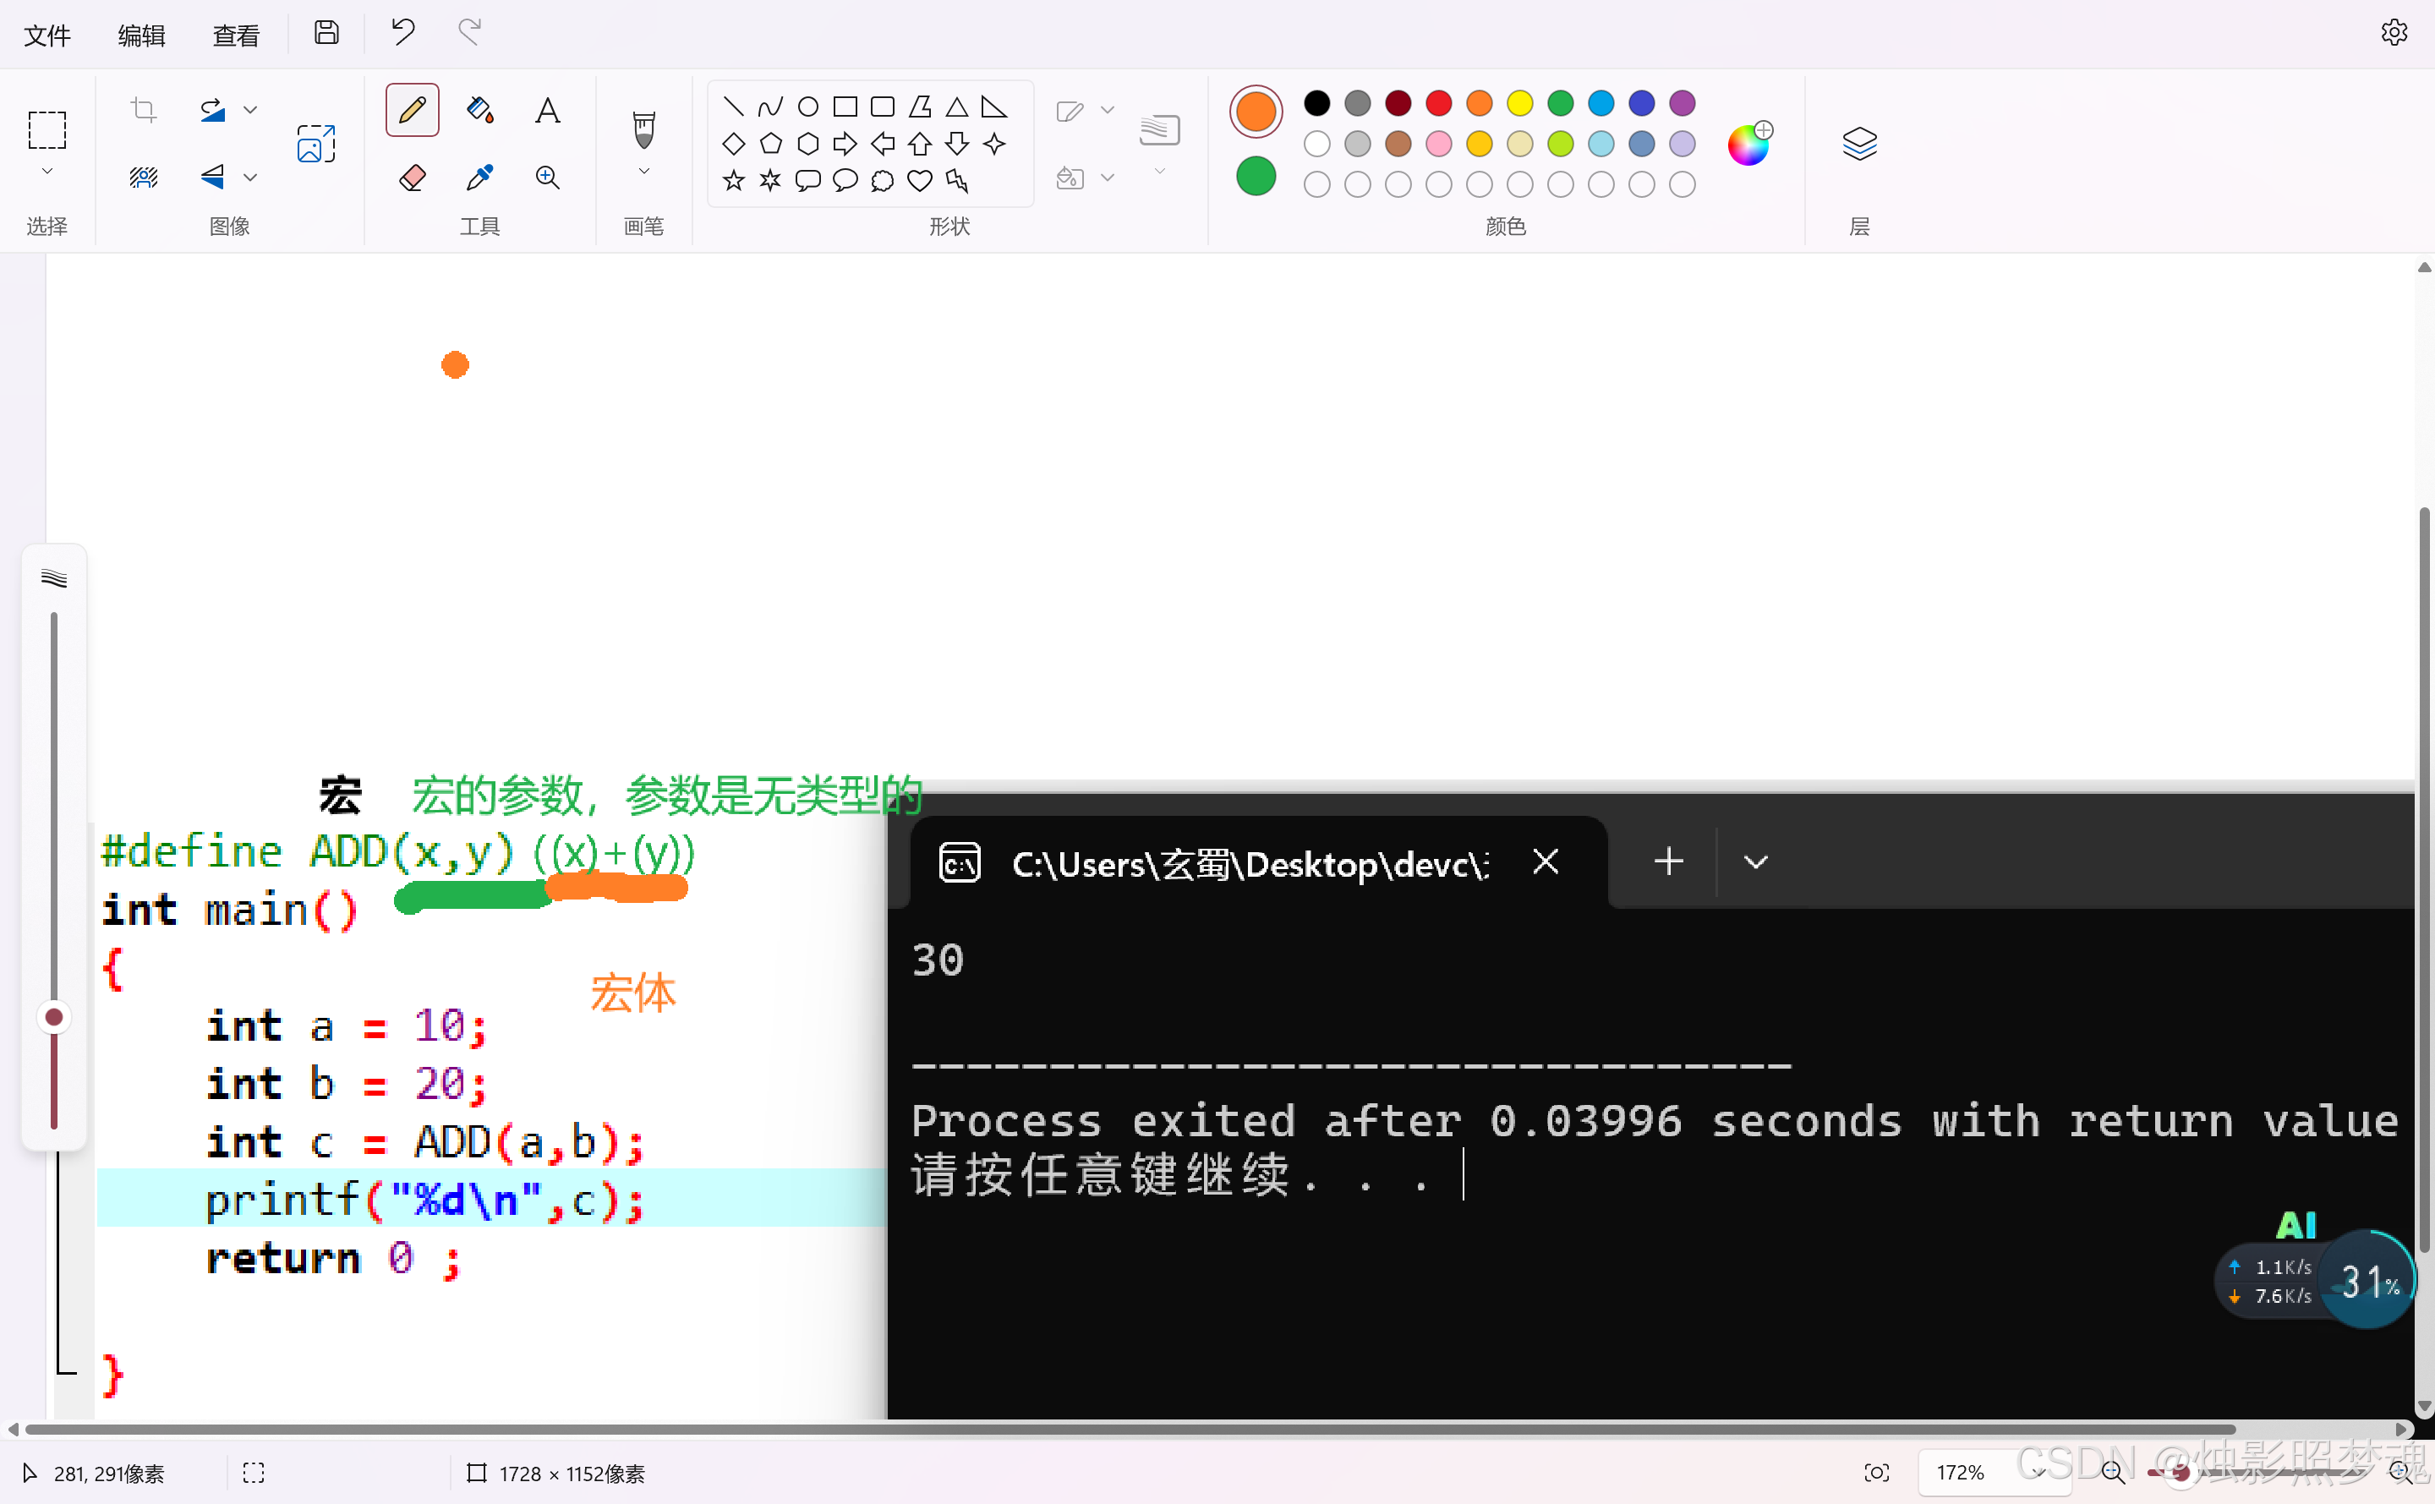This screenshot has width=2435, height=1504.
Task: Select the Crop tool
Action: click(143, 109)
